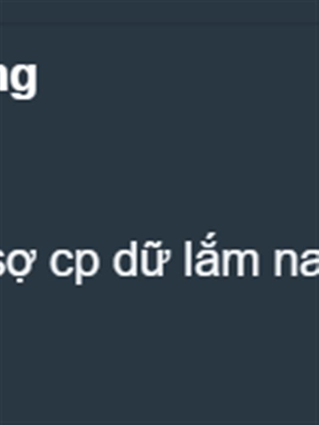Image resolution: width=319 pixels, height=425 pixels.
Task: Click the word "lắm" in the message
Action: pos(221,256)
